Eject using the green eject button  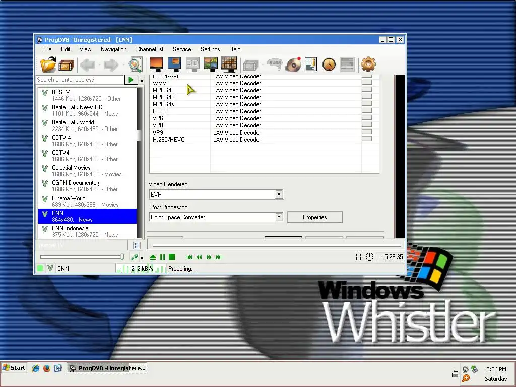point(153,257)
